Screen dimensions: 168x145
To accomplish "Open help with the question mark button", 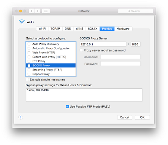I will [21, 117].
